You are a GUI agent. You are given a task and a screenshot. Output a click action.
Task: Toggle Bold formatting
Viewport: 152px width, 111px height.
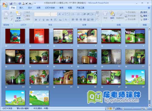coord(36,20)
